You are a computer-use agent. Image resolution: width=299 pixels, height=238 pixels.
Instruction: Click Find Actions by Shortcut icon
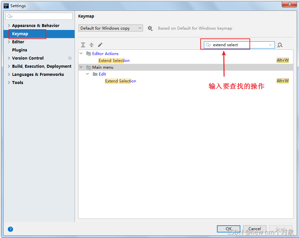[x=280, y=45]
